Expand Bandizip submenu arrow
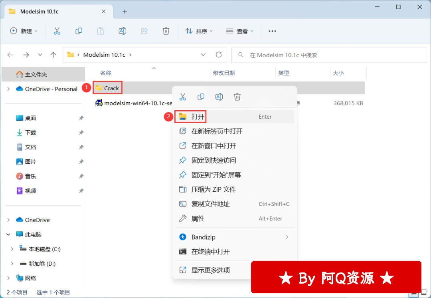This screenshot has width=431, height=298. click(x=287, y=237)
